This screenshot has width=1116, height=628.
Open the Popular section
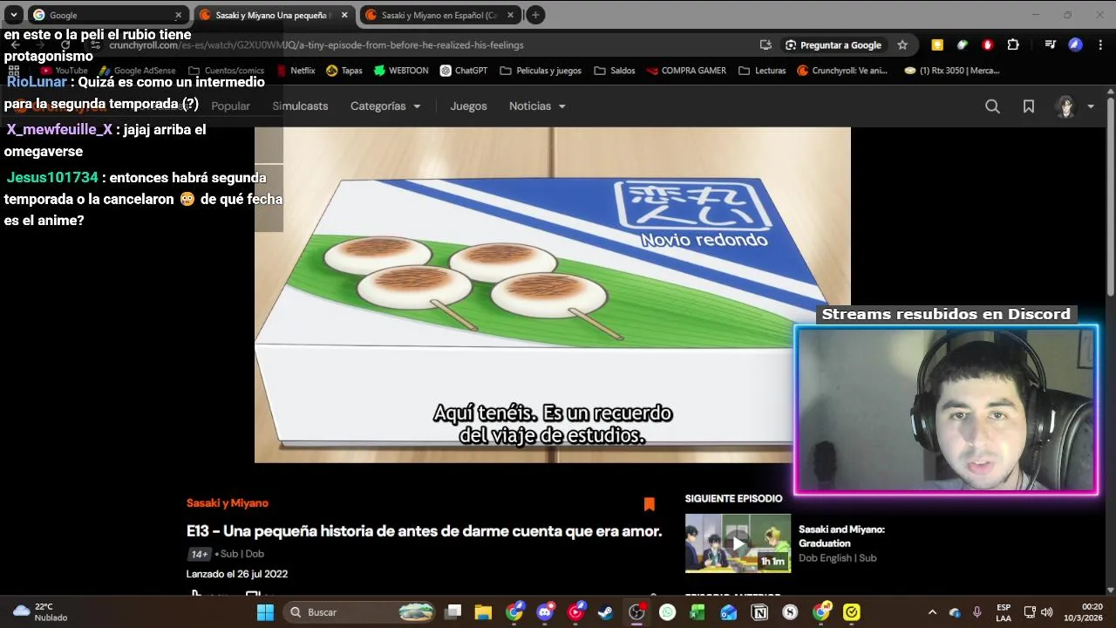click(x=231, y=106)
